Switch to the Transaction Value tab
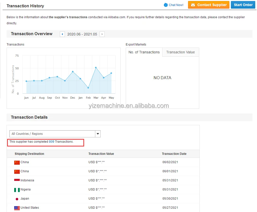The image size is (257, 212). point(180,52)
